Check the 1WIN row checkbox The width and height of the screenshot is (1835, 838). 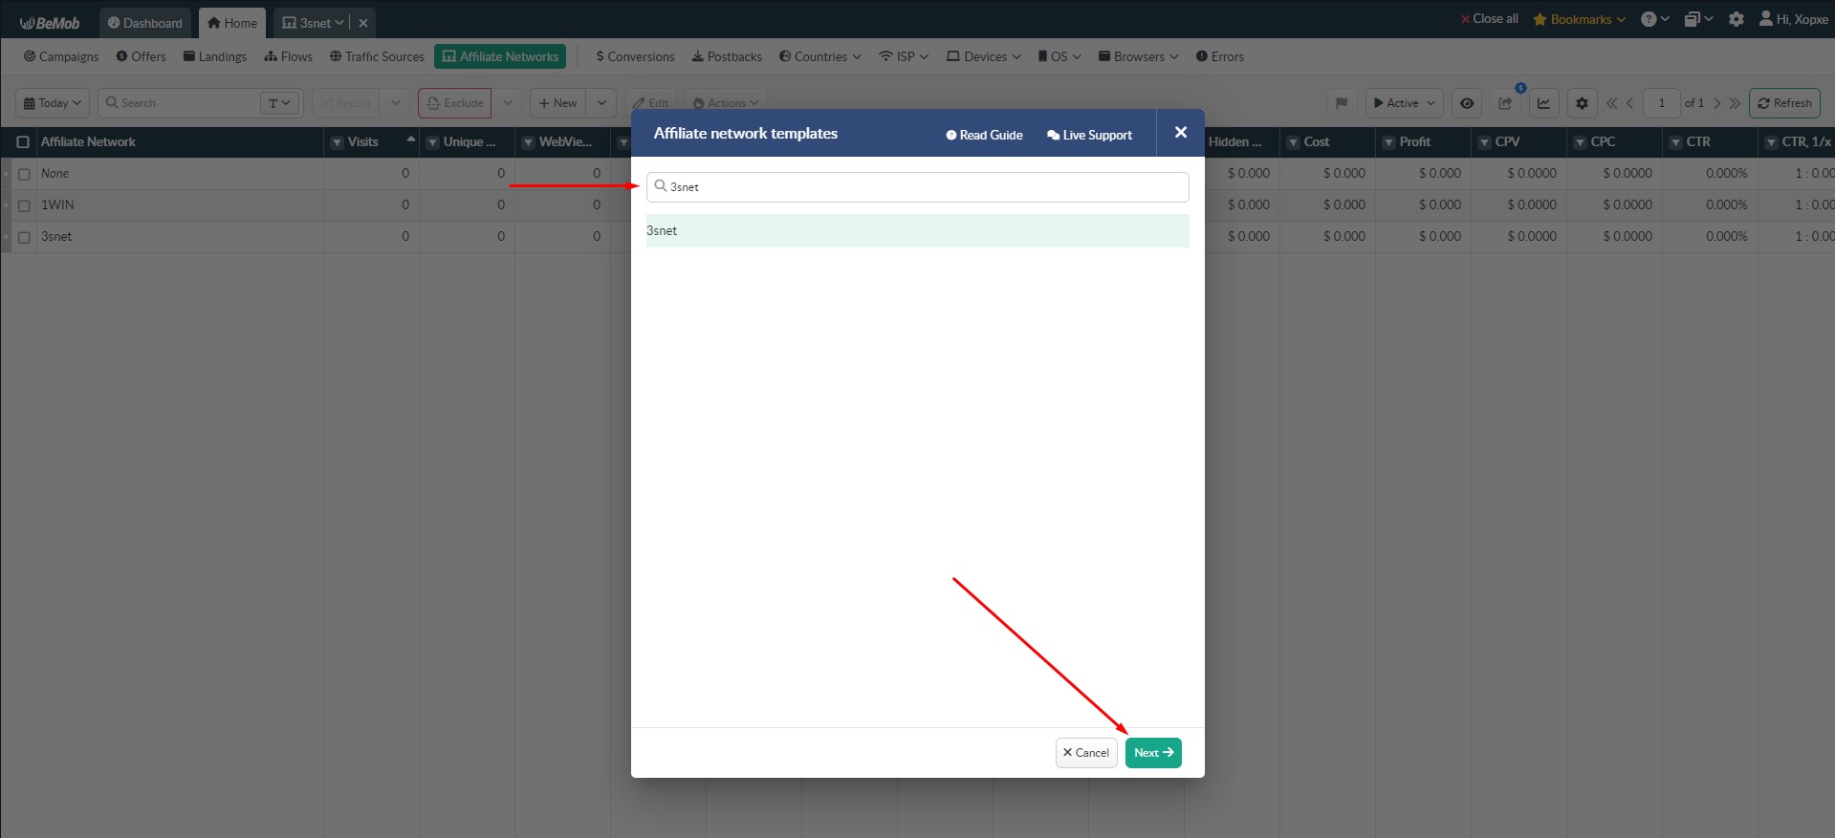click(x=24, y=206)
